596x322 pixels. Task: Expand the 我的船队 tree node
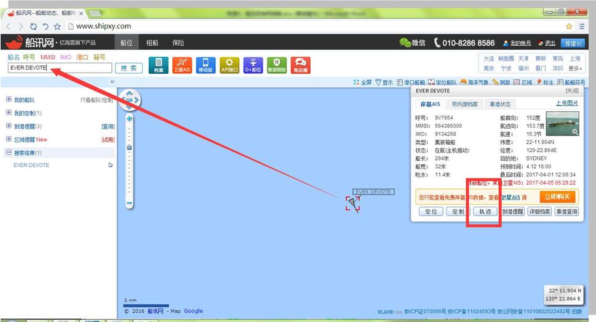(9, 100)
